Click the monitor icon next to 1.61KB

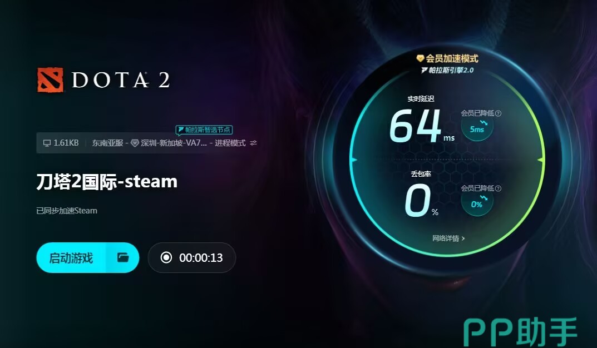coord(47,143)
